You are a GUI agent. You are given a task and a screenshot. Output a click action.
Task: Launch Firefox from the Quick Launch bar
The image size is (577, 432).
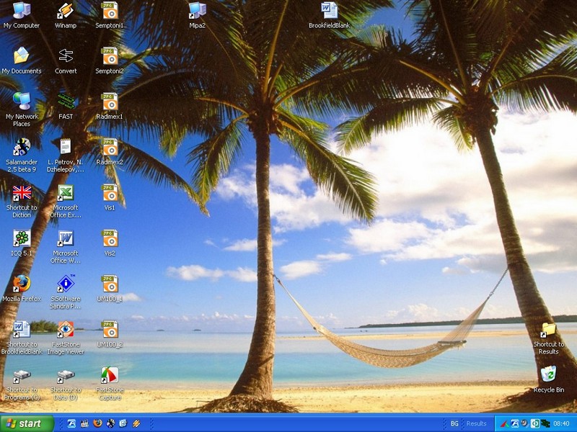point(97,423)
